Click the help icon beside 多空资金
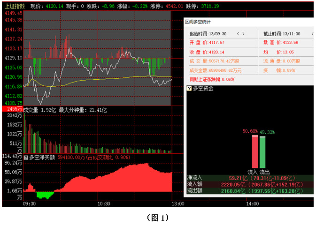The height and width of the screenshot is (227, 316). click(189, 88)
